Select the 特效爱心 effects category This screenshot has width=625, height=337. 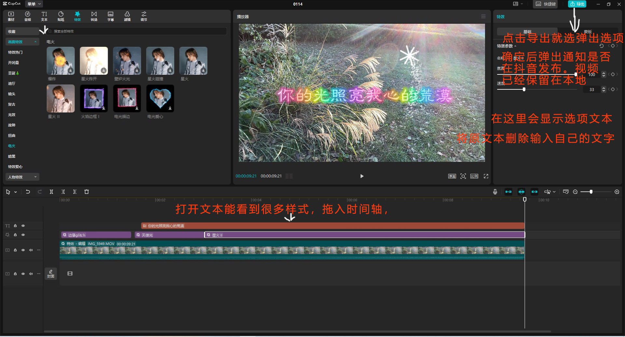(15, 167)
